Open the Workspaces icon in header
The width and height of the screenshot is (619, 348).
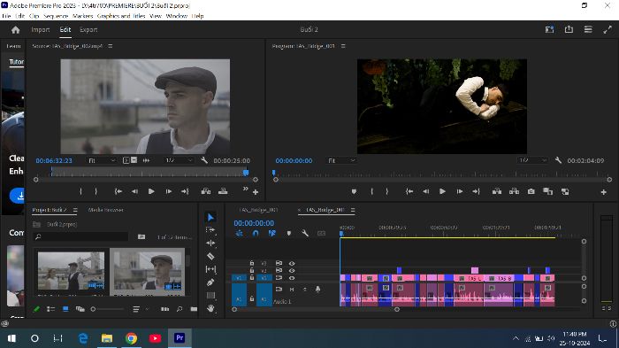[x=549, y=29]
